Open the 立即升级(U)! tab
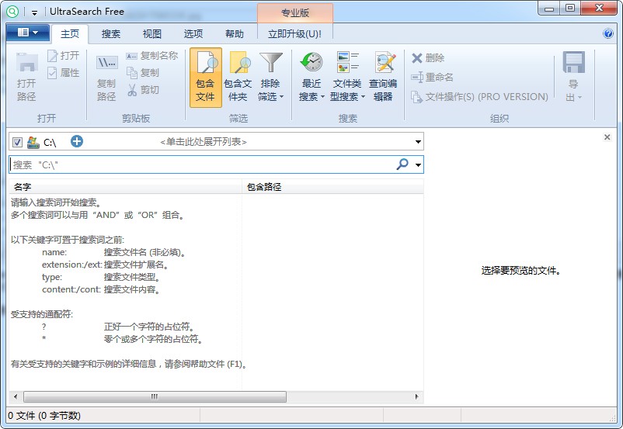This screenshot has height=429, width=623. 295,34
